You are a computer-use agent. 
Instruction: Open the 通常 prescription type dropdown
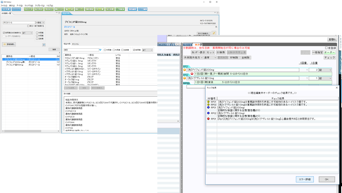pyautogui.click(x=210, y=58)
